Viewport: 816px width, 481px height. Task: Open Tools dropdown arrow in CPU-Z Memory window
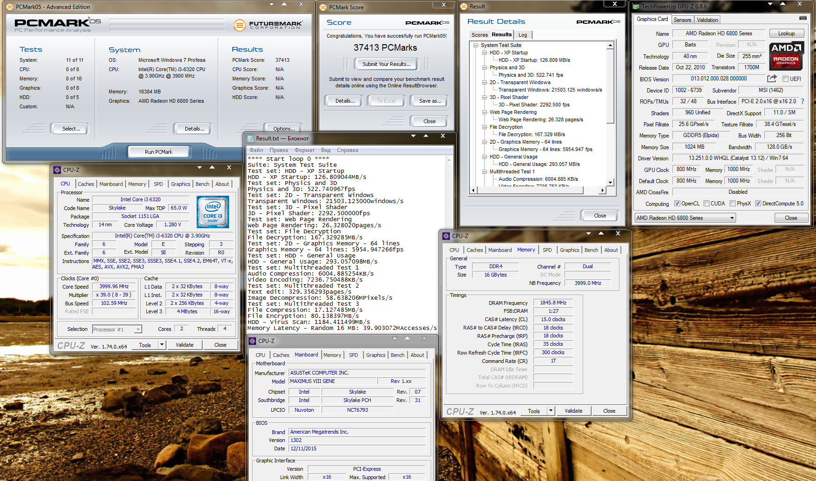[551, 411]
